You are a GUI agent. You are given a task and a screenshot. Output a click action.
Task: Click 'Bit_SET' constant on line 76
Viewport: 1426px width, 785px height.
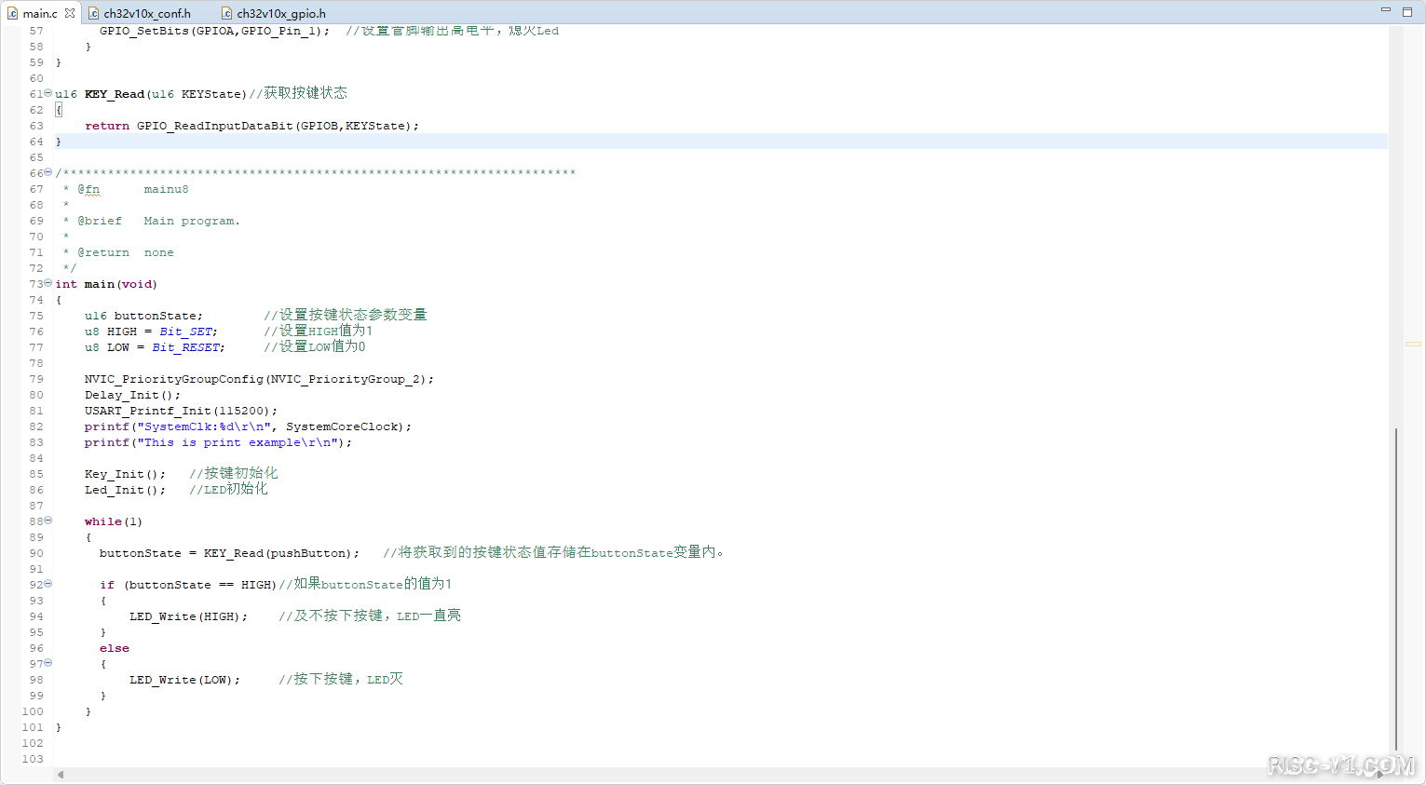point(186,332)
